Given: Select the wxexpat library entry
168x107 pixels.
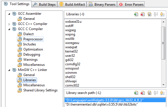Looking at the screenshot, I should [x=71, y=47].
